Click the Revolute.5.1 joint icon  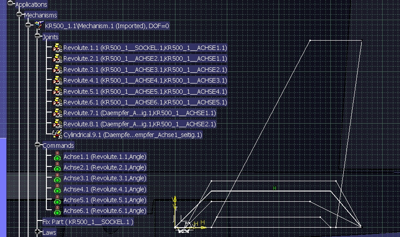(58, 91)
